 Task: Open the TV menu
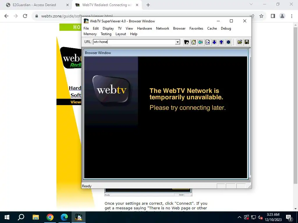pyautogui.click(x=120, y=28)
